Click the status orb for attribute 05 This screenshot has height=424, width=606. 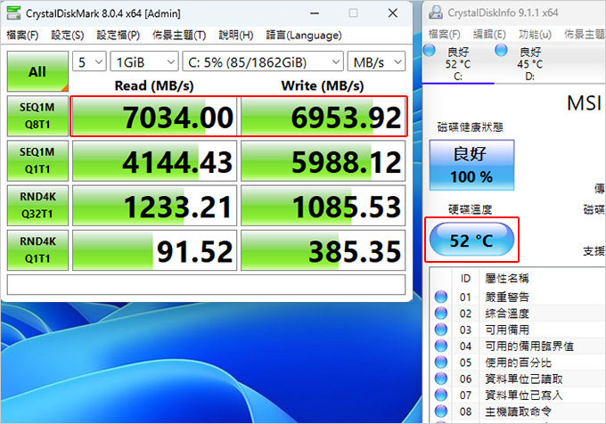tap(440, 363)
